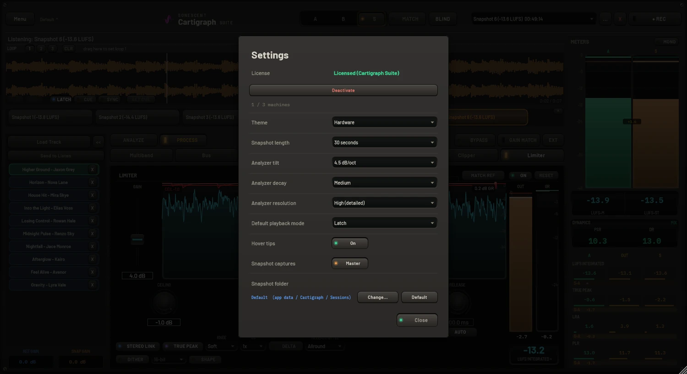Open Default playback mode dropdown showing Latch
The height and width of the screenshot is (374, 687).
click(x=384, y=223)
